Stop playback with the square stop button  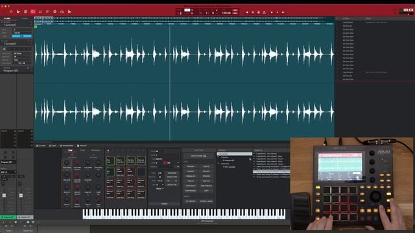coord(272,12)
